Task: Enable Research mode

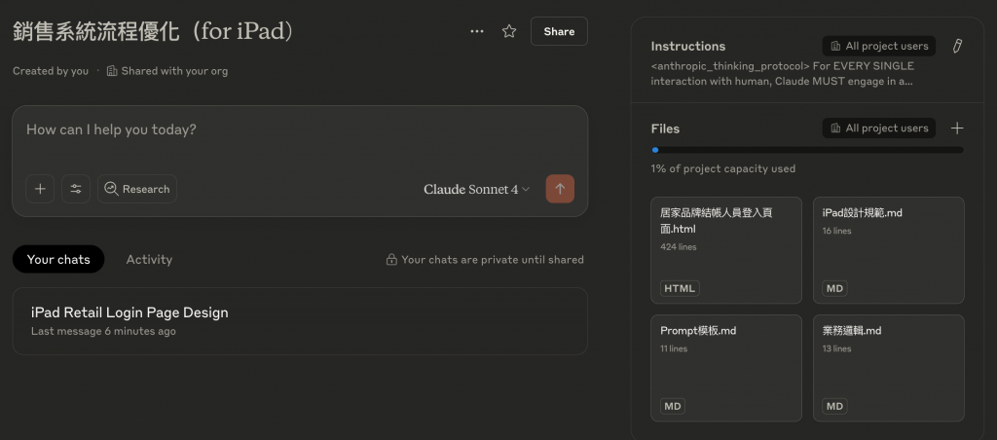Action: point(137,189)
